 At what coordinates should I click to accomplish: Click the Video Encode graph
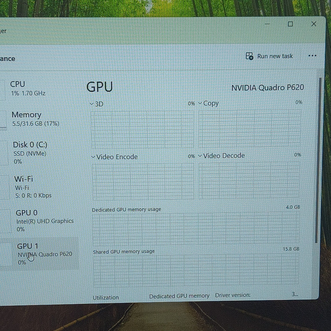pyautogui.click(x=143, y=181)
